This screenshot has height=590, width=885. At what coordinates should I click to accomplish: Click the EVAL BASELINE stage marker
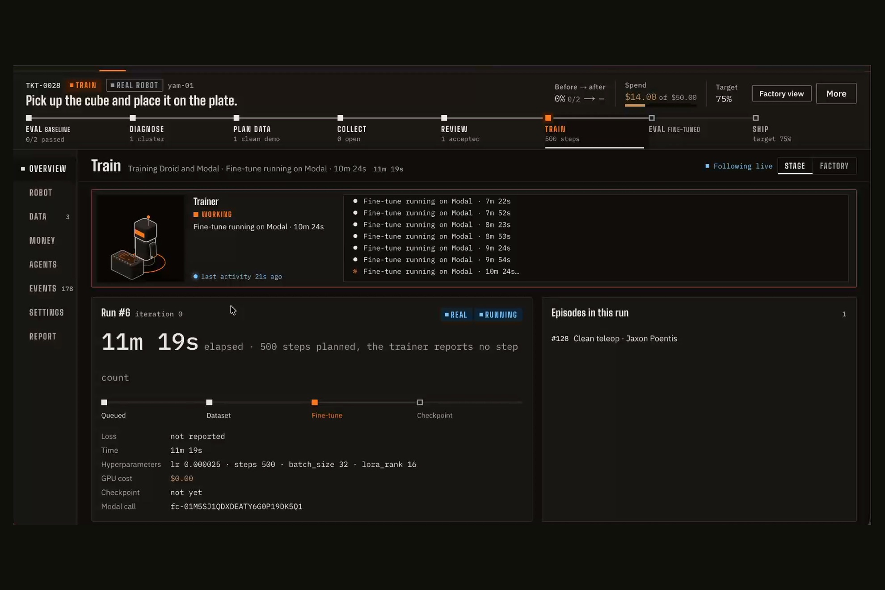click(x=29, y=118)
